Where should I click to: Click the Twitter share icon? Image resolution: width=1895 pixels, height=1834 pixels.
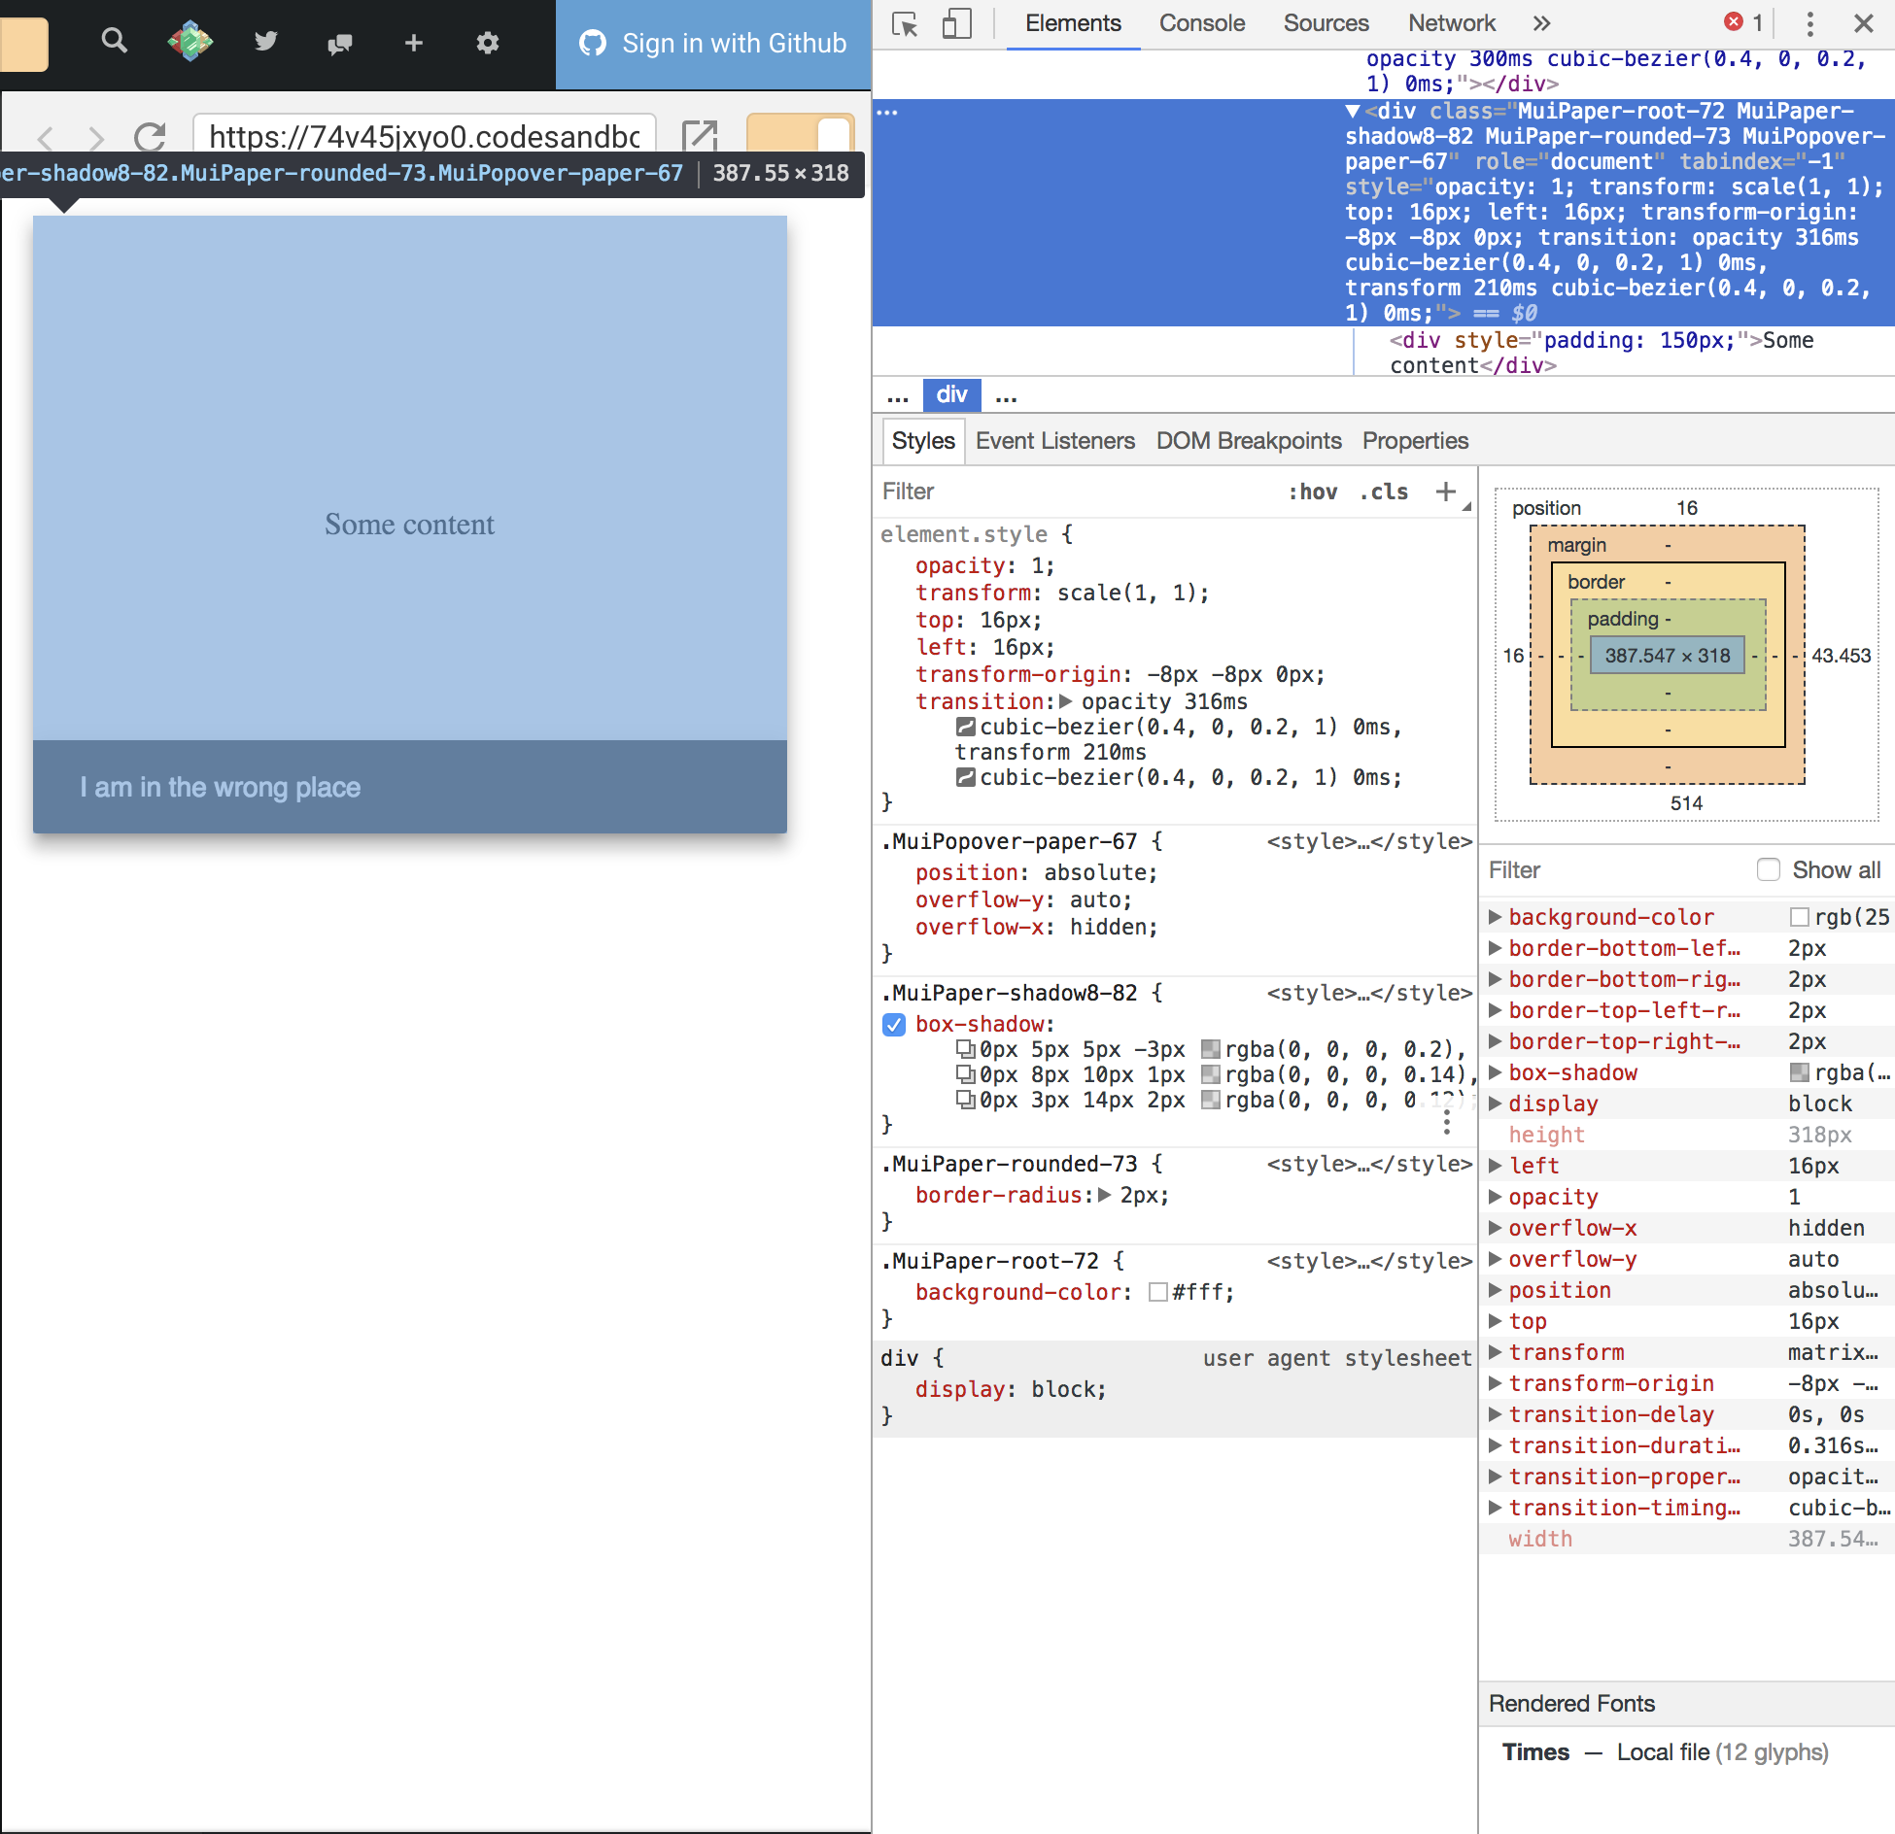(265, 42)
